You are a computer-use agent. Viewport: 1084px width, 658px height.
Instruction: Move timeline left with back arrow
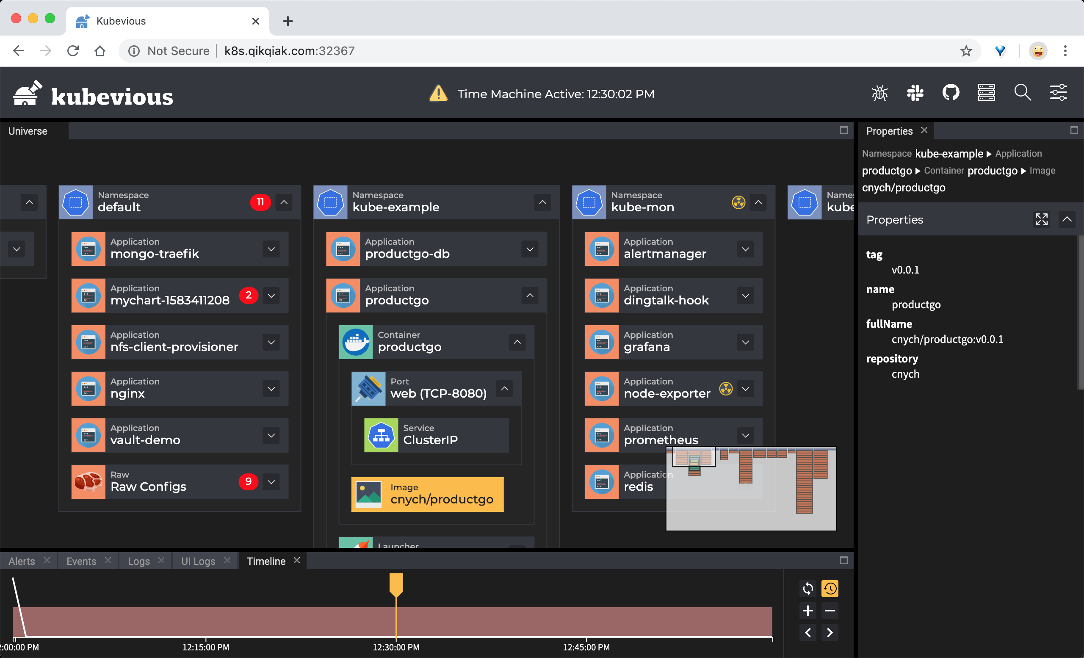click(808, 633)
